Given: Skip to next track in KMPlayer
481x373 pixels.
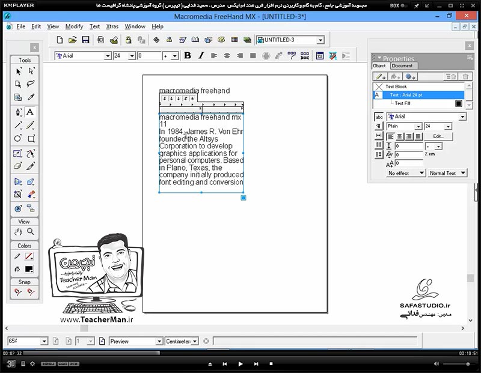Looking at the screenshot, I should 256,364.
